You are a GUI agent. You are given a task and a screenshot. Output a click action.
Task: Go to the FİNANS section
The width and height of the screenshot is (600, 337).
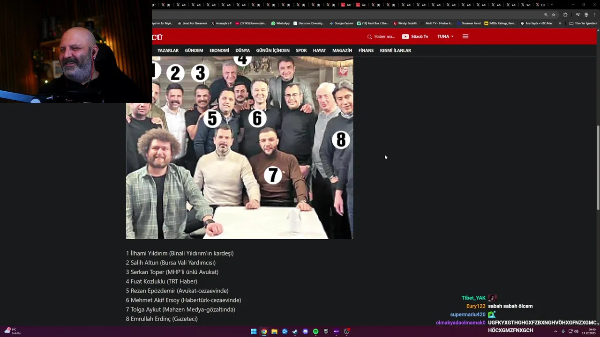[366, 51]
